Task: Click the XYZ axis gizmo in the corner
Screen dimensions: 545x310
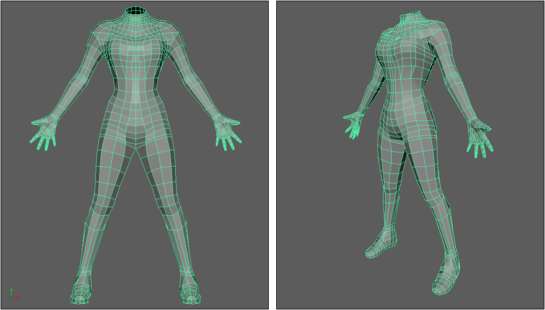Action: click(11, 293)
